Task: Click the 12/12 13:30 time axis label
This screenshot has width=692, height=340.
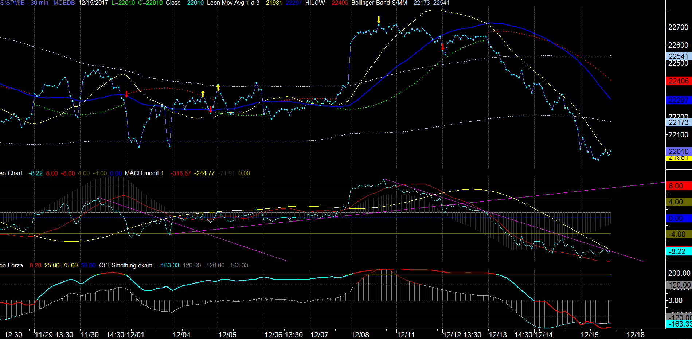Action: click(x=462, y=335)
